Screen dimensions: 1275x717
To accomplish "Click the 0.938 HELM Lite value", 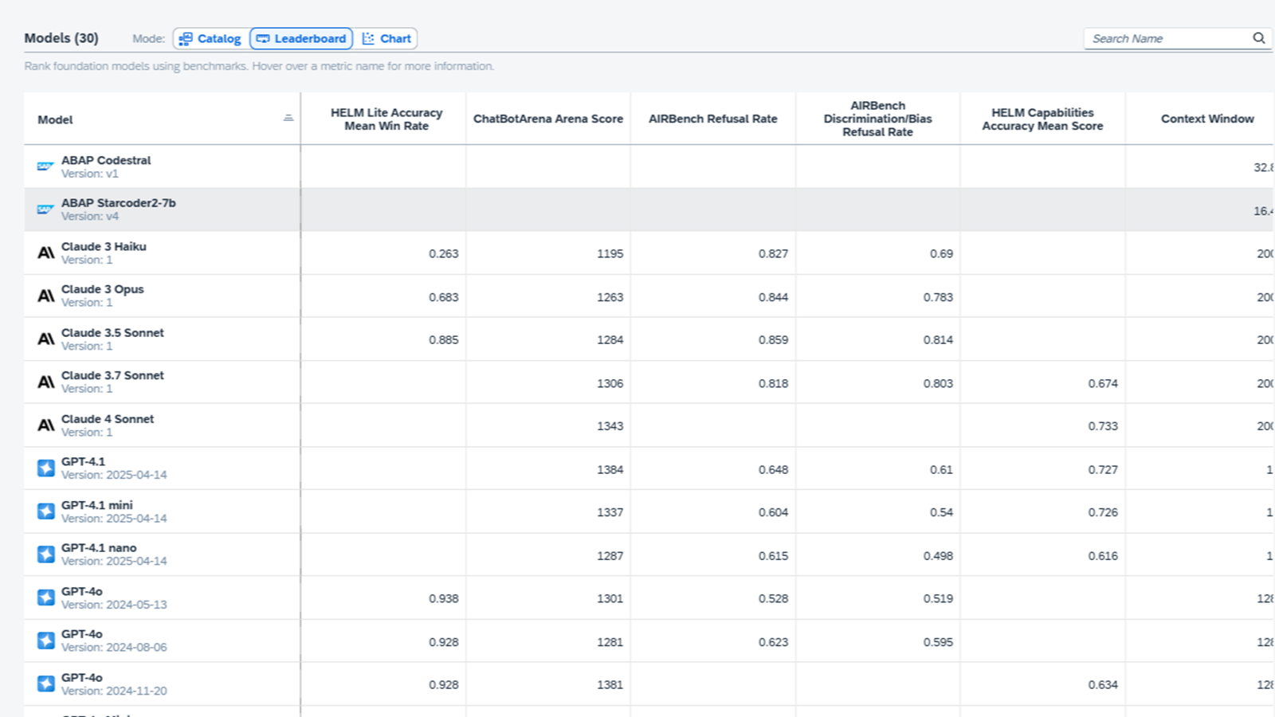I will click(444, 598).
